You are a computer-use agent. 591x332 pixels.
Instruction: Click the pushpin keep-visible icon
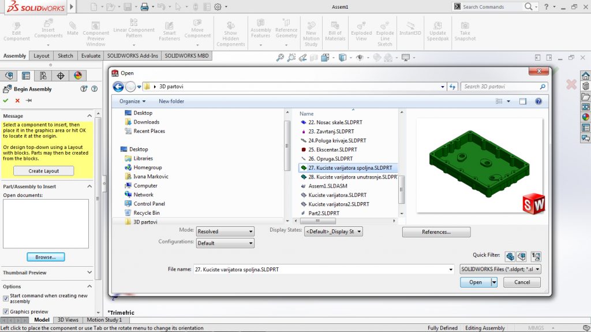tap(29, 100)
